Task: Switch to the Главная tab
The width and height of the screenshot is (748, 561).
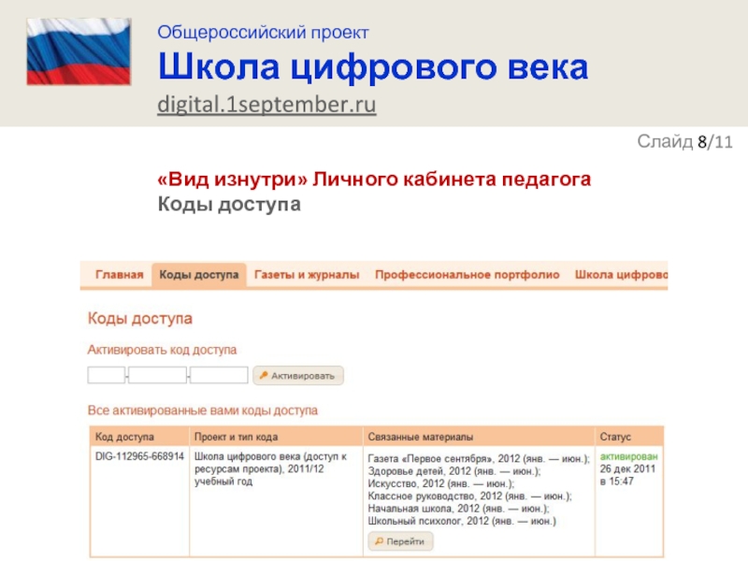Action: tap(120, 275)
